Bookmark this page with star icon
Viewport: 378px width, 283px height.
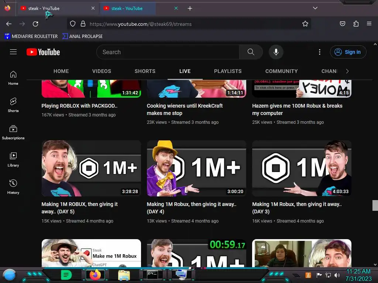click(305, 24)
